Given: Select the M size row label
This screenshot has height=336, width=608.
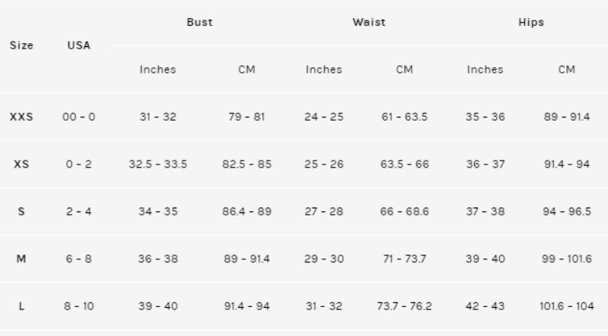Looking at the screenshot, I should click(x=21, y=258).
